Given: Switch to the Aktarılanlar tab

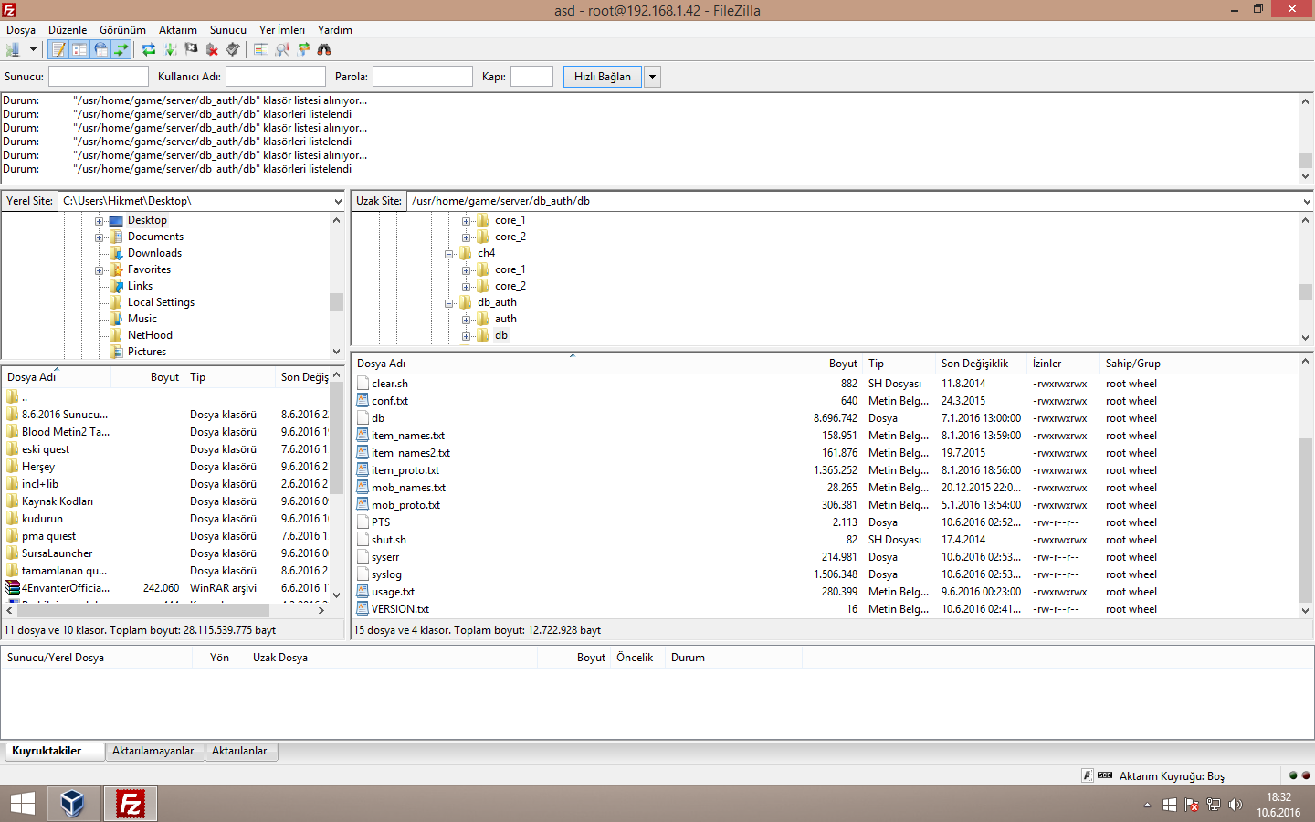Looking at the screenshot, I should click(240, 751).
